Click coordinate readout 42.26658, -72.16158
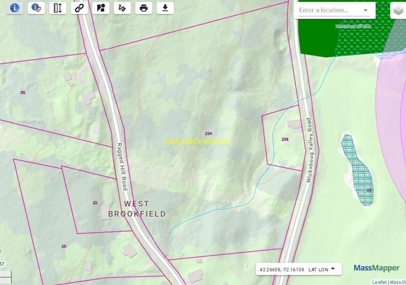This screenshot has height=285, width=406. click(282, 270)
